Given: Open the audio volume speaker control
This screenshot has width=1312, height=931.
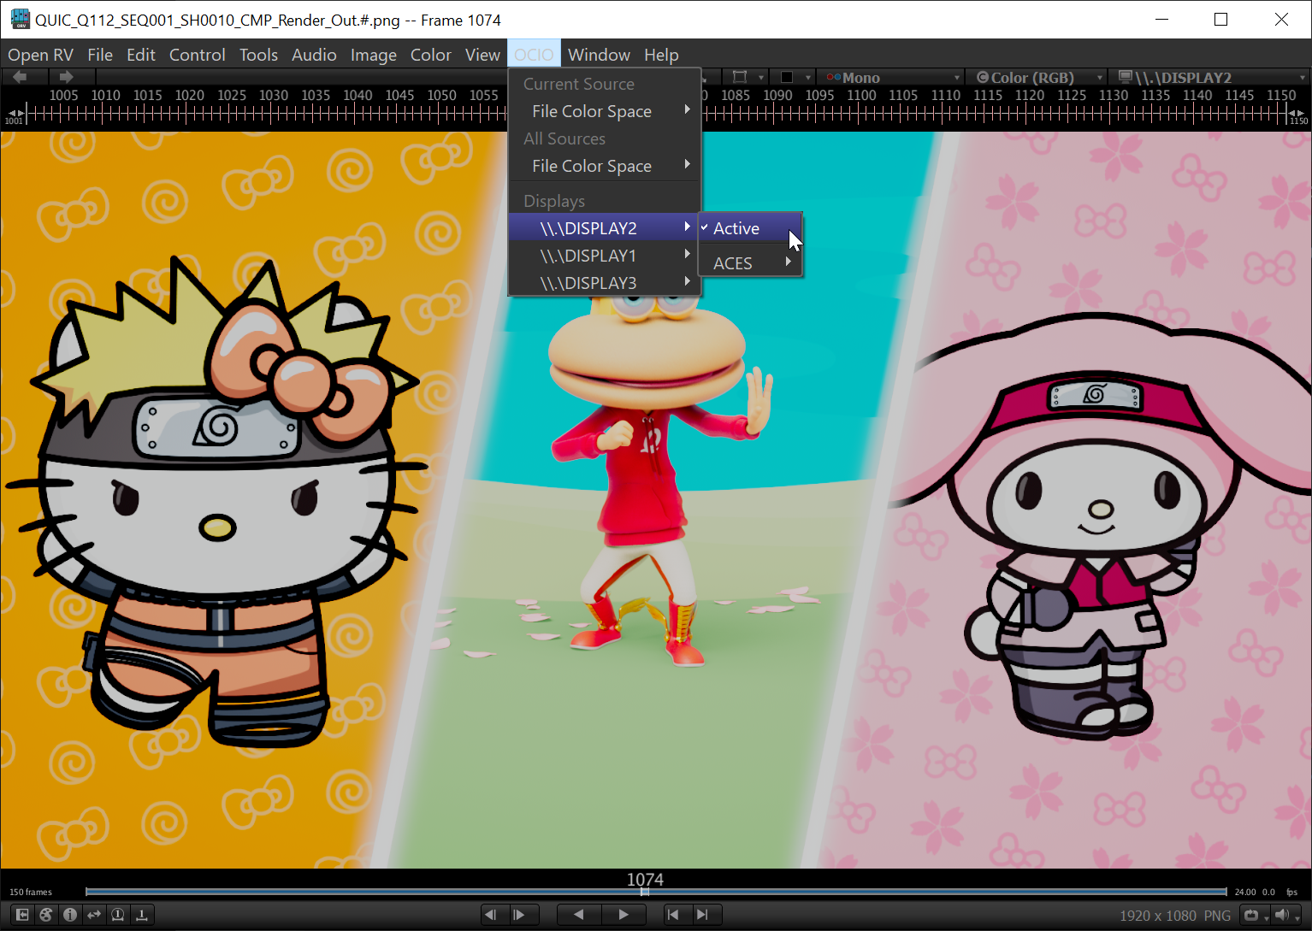Looking at the screenshot, I should pyautogui.click(x=1285, y=916).
